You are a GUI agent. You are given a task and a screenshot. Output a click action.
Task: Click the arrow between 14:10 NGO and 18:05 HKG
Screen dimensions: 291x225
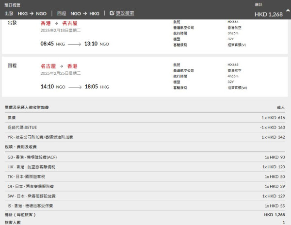pyautogui.click(x=81, y=87)
